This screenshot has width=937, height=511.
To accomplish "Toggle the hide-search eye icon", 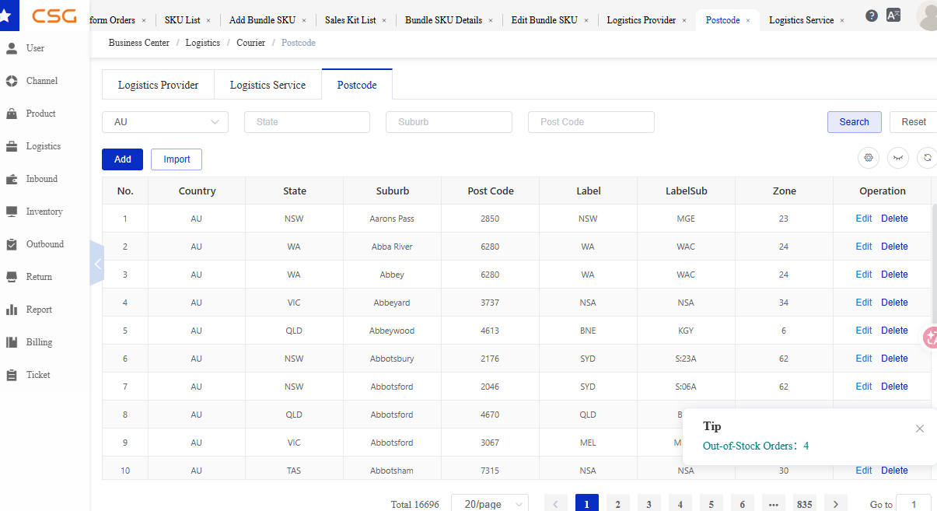I will click(898, 158).
